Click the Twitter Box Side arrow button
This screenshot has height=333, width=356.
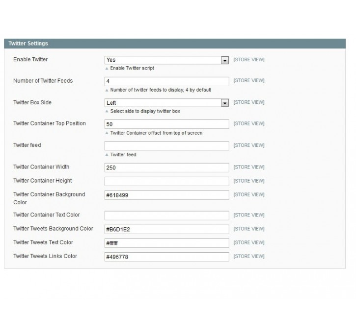[225, 103]
